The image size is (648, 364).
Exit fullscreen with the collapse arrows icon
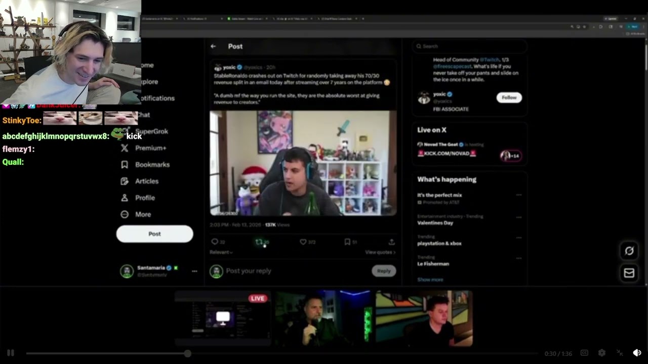pyautogui.click(x=620, y=353)
